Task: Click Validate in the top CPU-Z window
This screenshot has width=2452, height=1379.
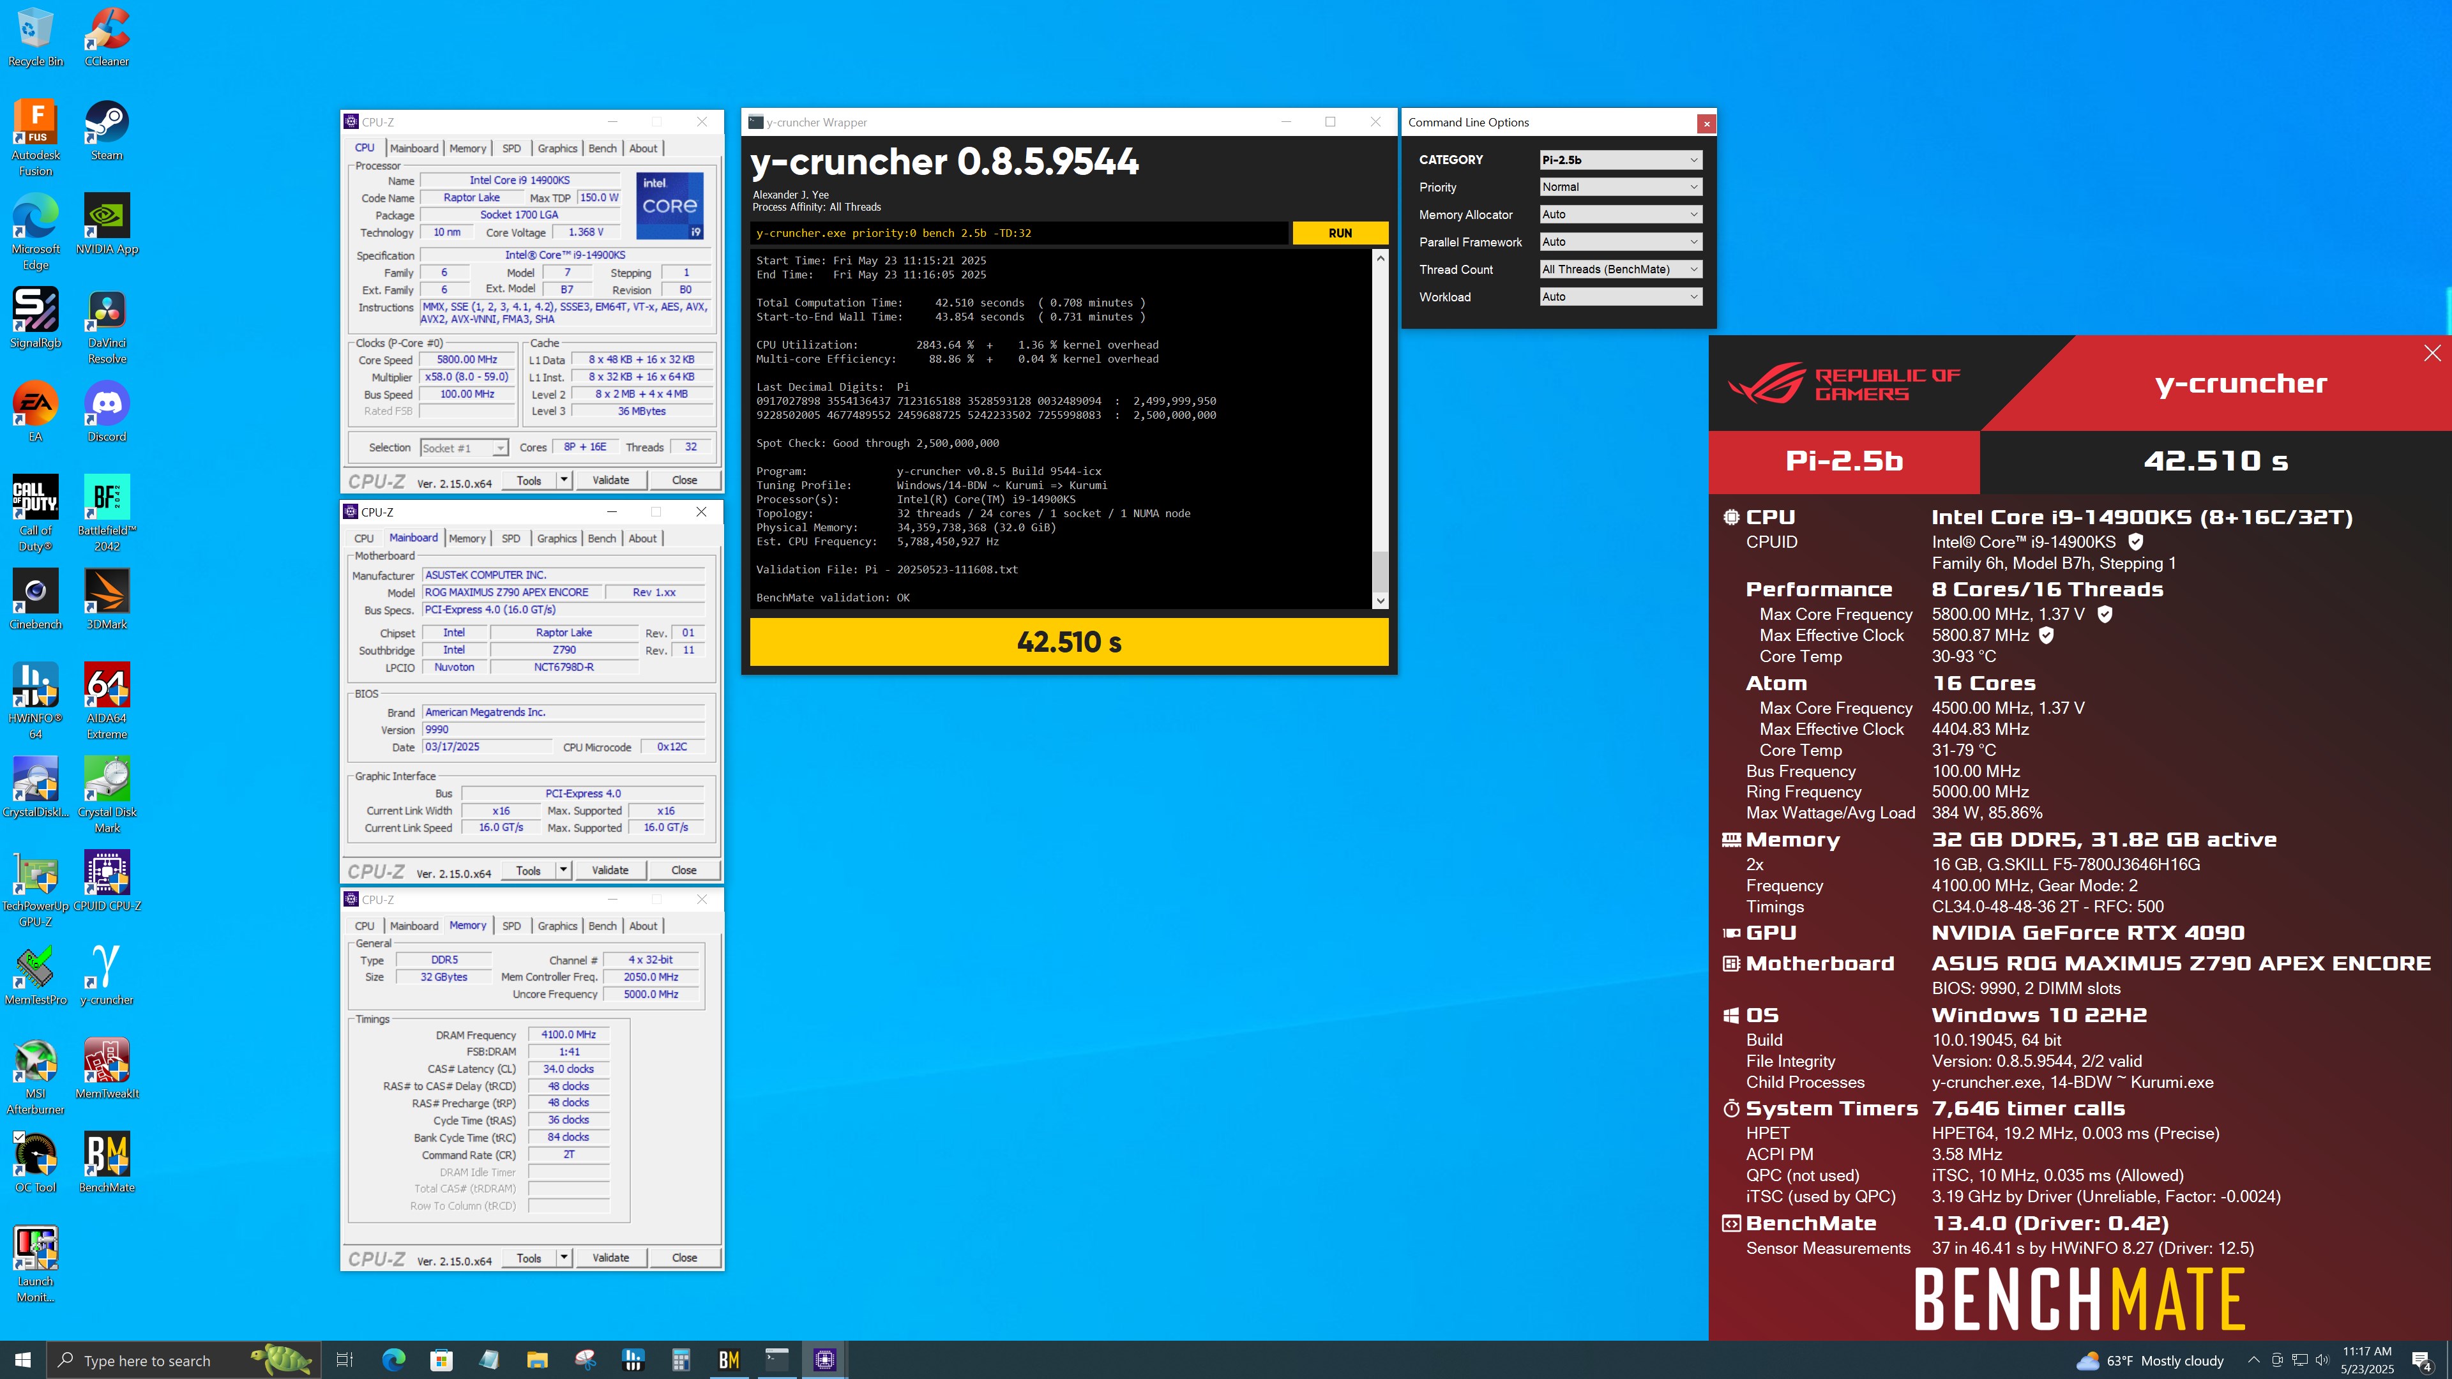Action: tap(610, 479)
